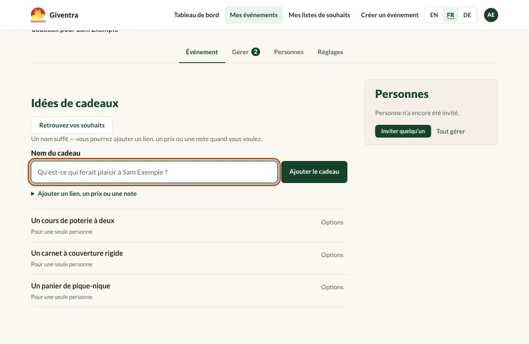529x344 pixels.
Task: Follow the Tout gérer link
Action: click(x=451, y=131)
